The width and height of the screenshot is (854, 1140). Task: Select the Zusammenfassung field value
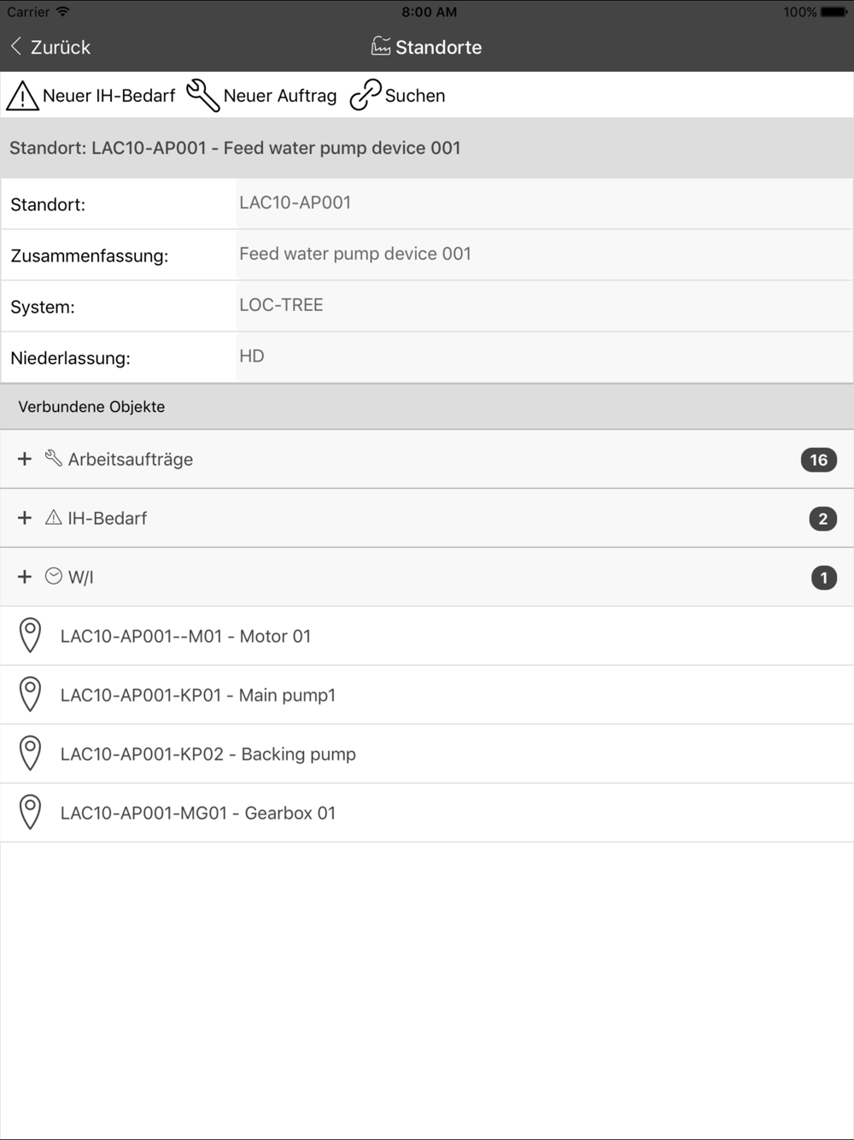click(x=544, y=255)
